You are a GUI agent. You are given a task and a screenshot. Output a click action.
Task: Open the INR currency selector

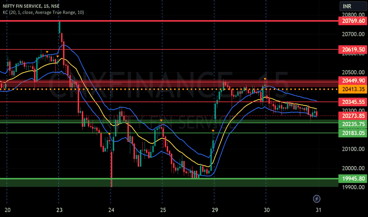353,6
